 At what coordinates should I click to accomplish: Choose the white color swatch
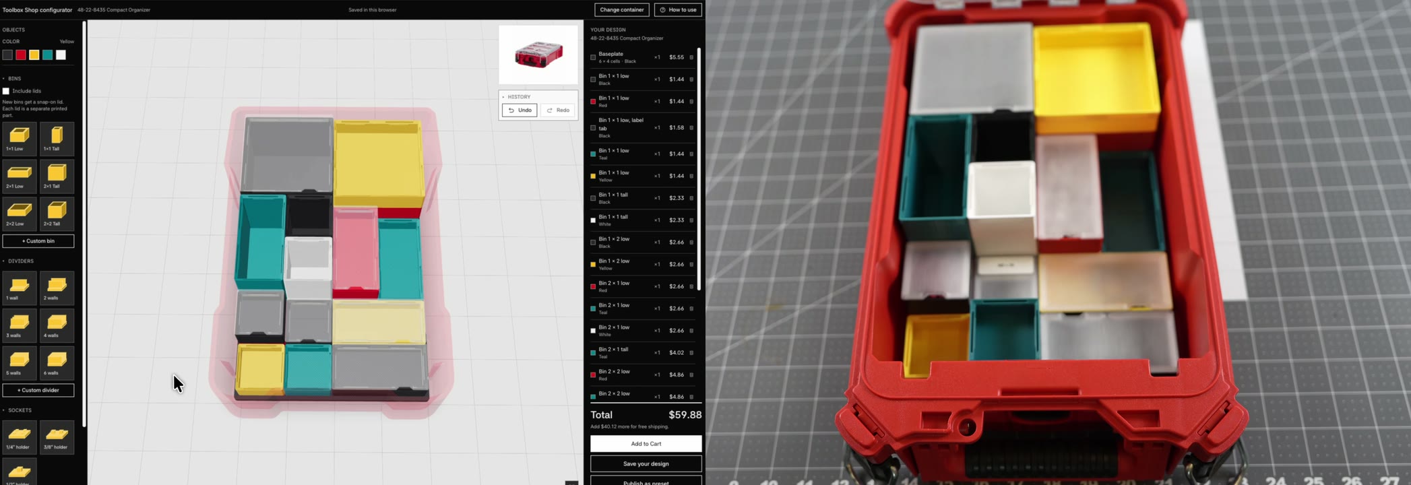(61, 55)
